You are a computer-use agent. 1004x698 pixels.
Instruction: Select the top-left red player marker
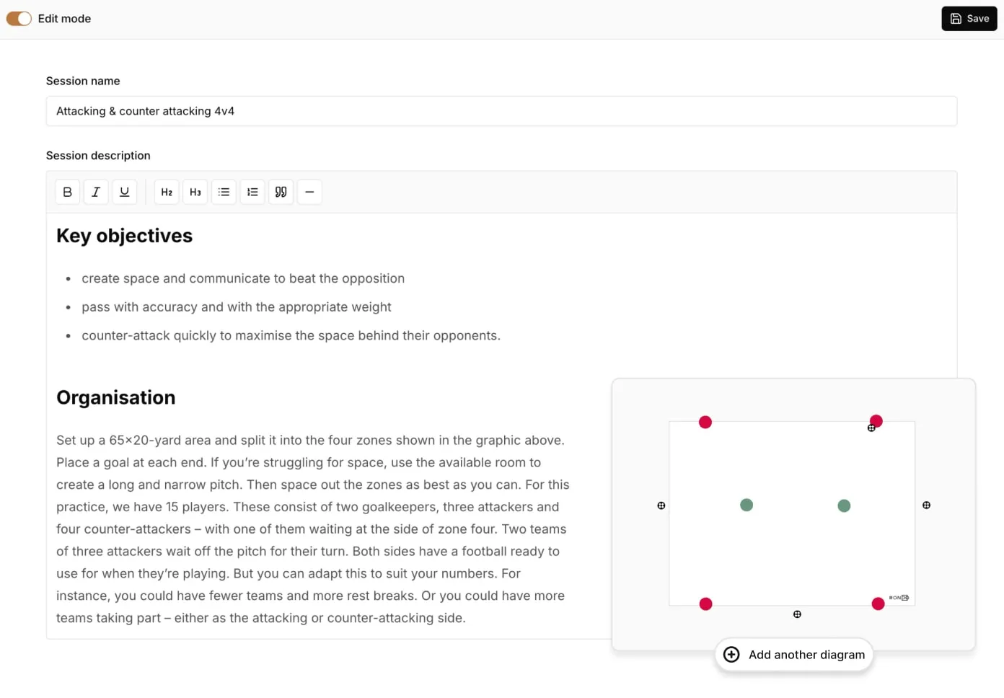[705, 422]
